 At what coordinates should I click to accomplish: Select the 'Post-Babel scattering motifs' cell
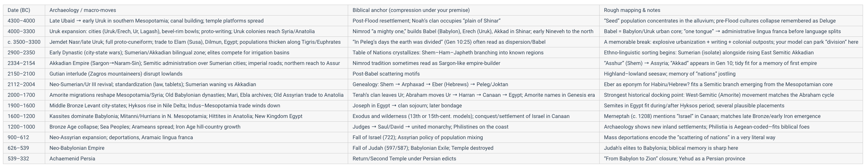474,74
